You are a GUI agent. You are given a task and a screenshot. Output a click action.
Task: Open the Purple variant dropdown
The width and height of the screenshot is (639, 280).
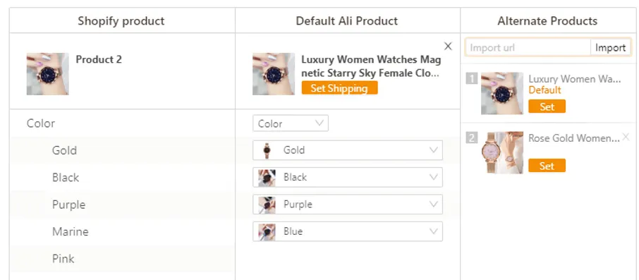point(348,205)
